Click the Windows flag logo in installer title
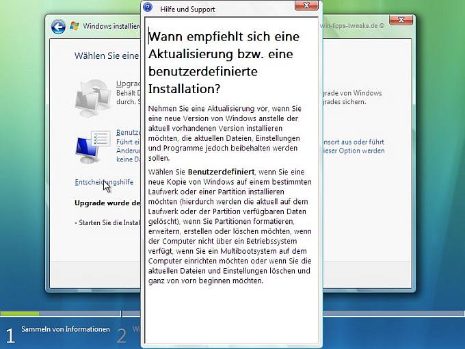This screenshot has width=465, height=349. (74, 26)
